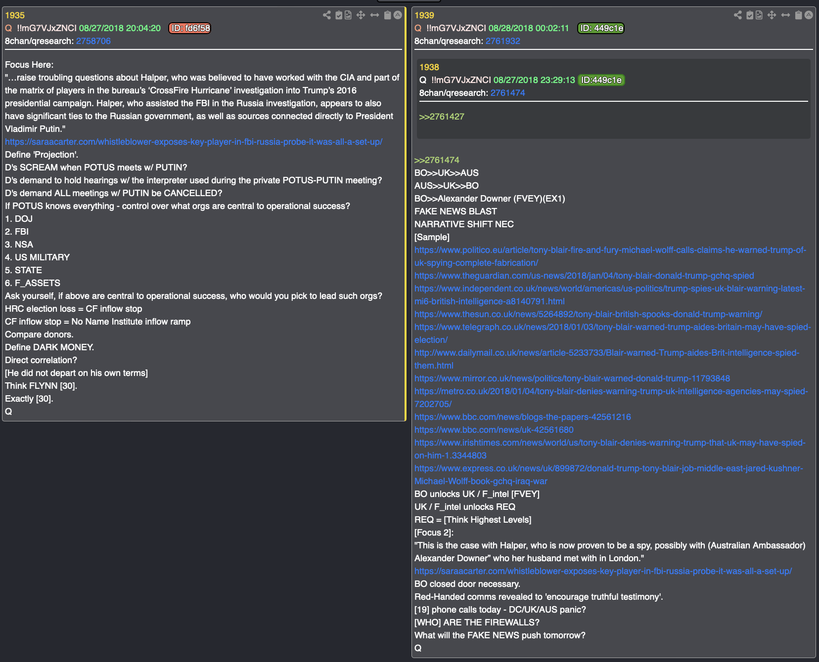819x662 pixels.
Task: Collapse post 1935 with the circled up arrow
Action: click(x=398, y=15)
